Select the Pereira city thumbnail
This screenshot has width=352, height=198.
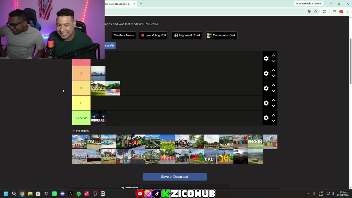(x=255, y=142)
